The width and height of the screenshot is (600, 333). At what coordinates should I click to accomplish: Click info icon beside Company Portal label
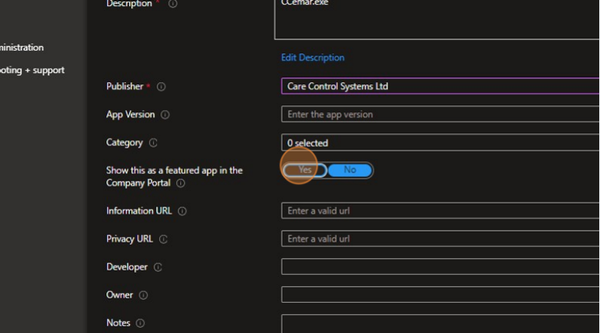(181, 184)
